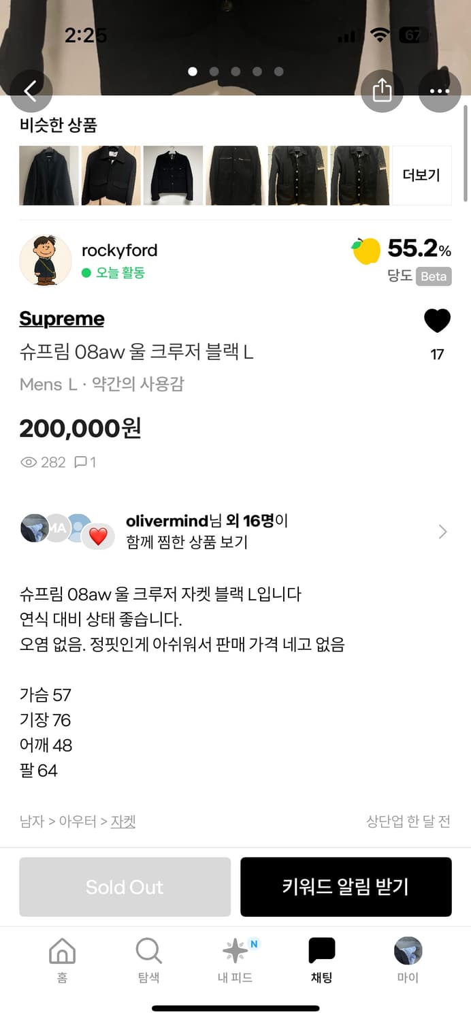Toggle the heart to unlike the listing
This screenshot has width=471, height=1021.
coord(438,321)
